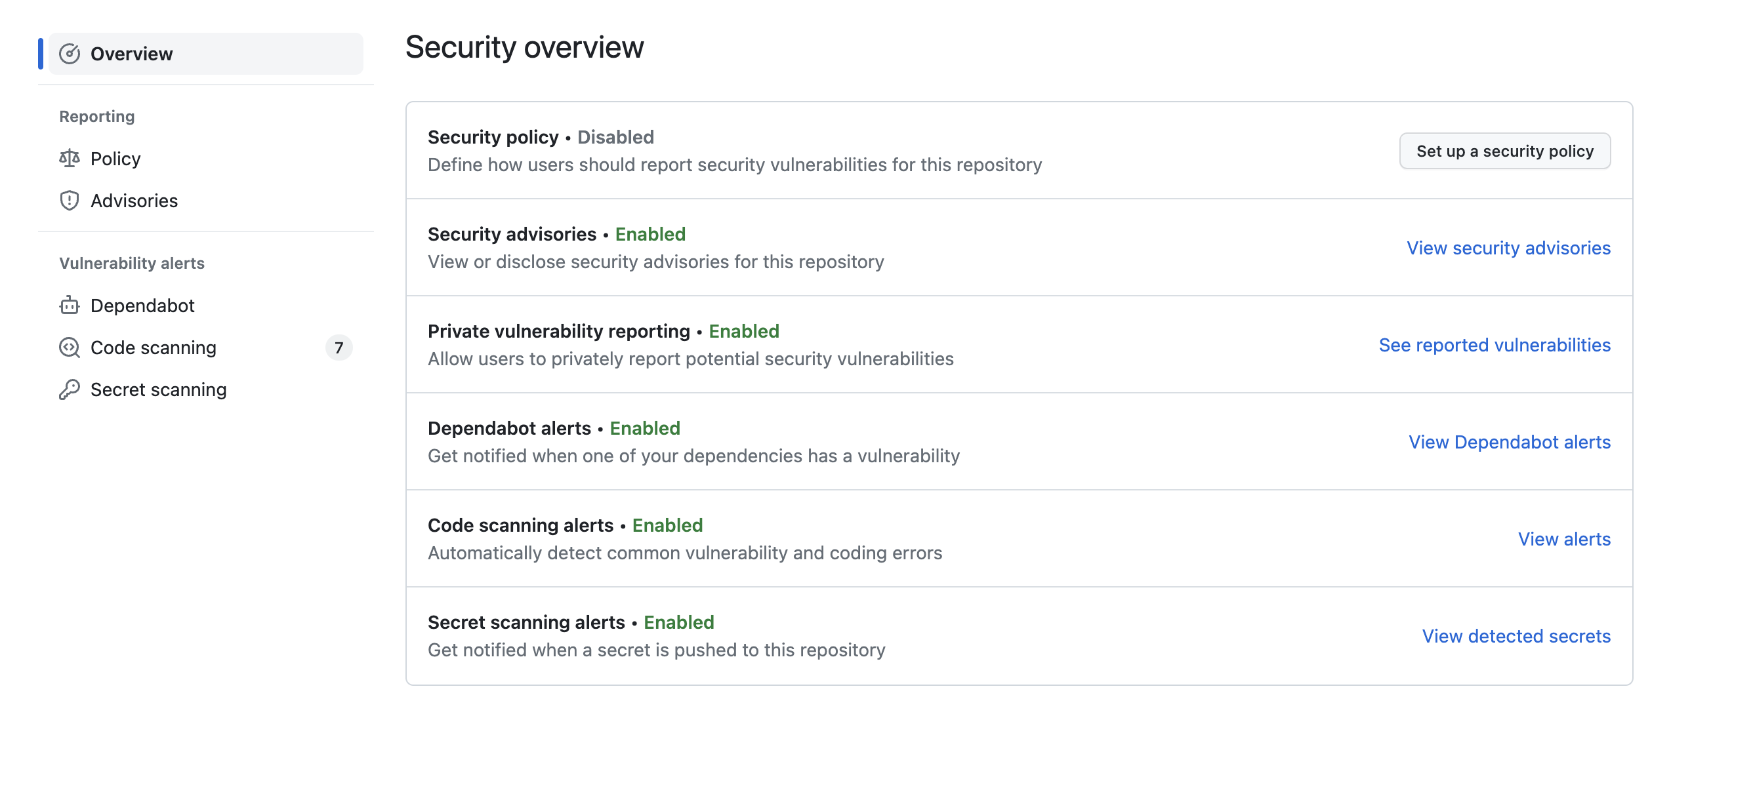The height and width of the screenshot is (796, 1753).
Task: Click the Secret scanning key icon
Action: click(70, 389)
